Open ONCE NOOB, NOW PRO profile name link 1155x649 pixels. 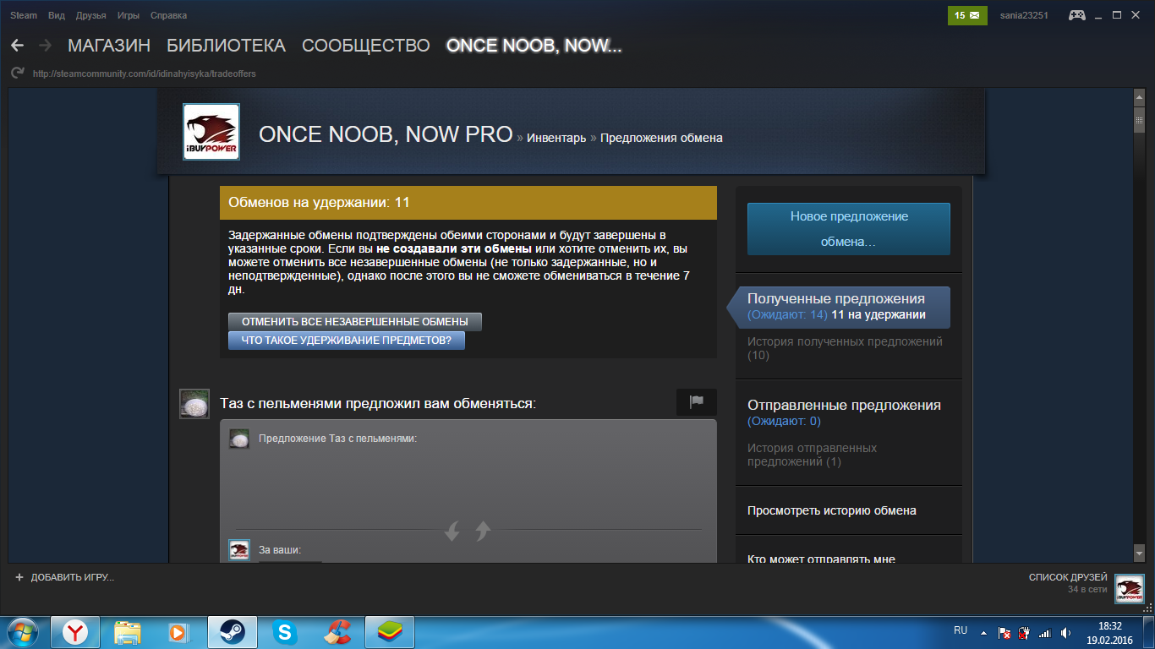tap(386, 134)
